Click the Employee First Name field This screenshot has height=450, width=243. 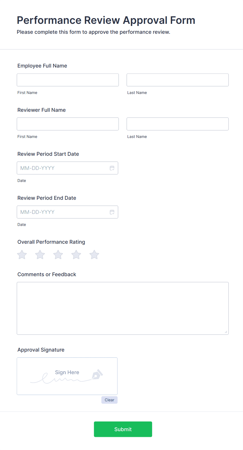[x=68, y=80]
